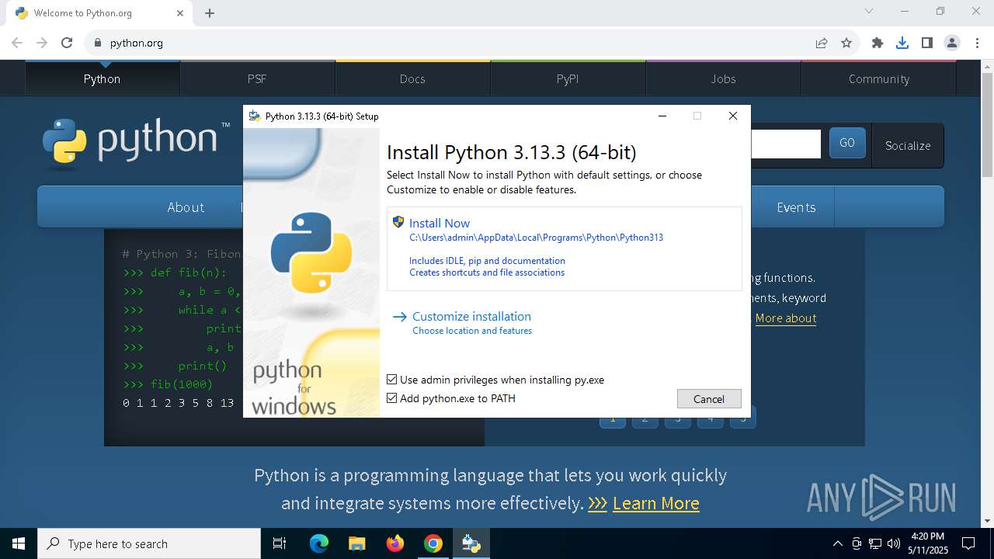Open Task View on taskbar
Viewport: 994px width, 559px height.
(x=280, y=543)
